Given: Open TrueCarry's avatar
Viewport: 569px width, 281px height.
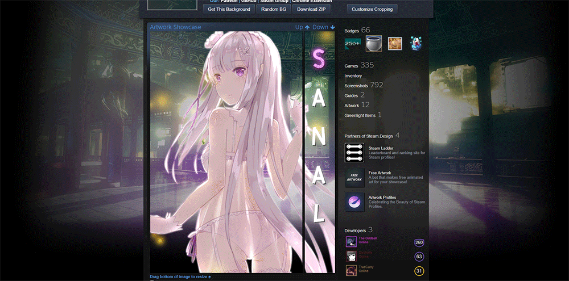Looking at the screenshot, I should (351, 271).
